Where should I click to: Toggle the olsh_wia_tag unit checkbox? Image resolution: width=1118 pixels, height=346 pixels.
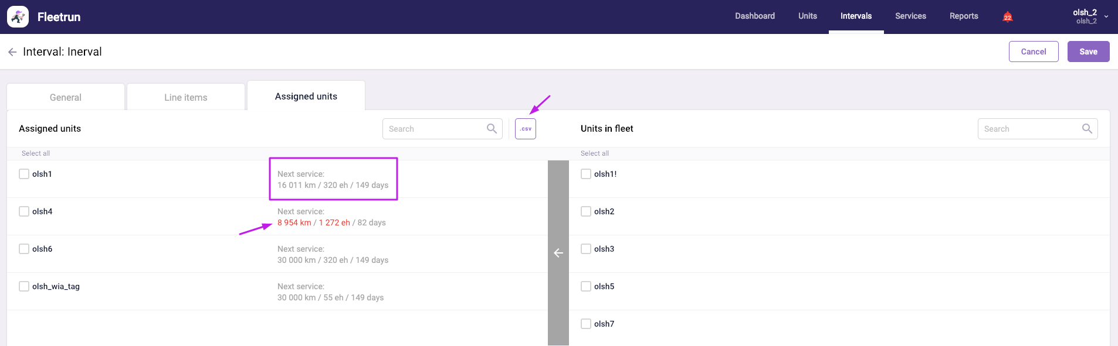coord(24,286)
